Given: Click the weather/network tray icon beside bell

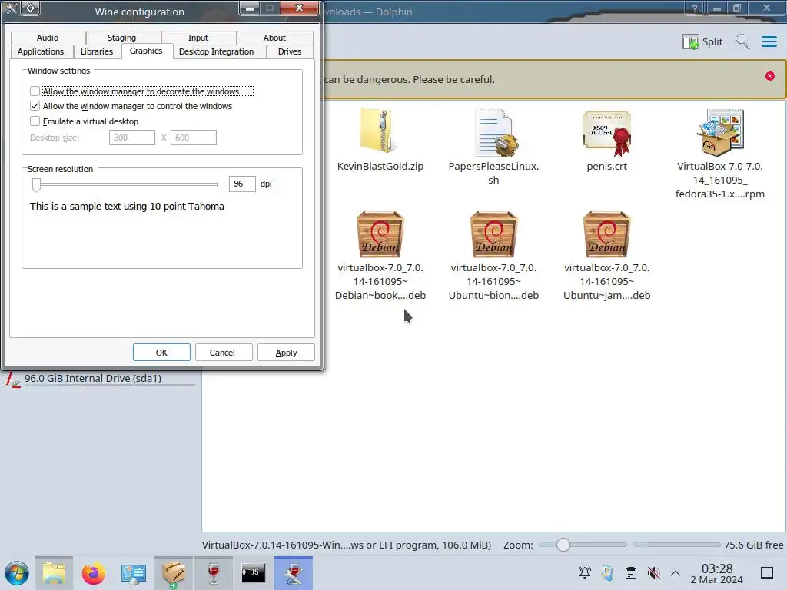Looking at the screenshot, I should (x=607, y=573).
